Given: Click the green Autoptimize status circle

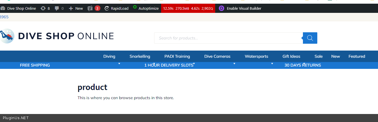Looking at the screenshot, I should click(135, 7).
